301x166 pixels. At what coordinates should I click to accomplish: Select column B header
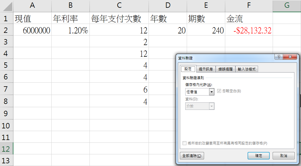pyautogui.click(x=70, y=6)
